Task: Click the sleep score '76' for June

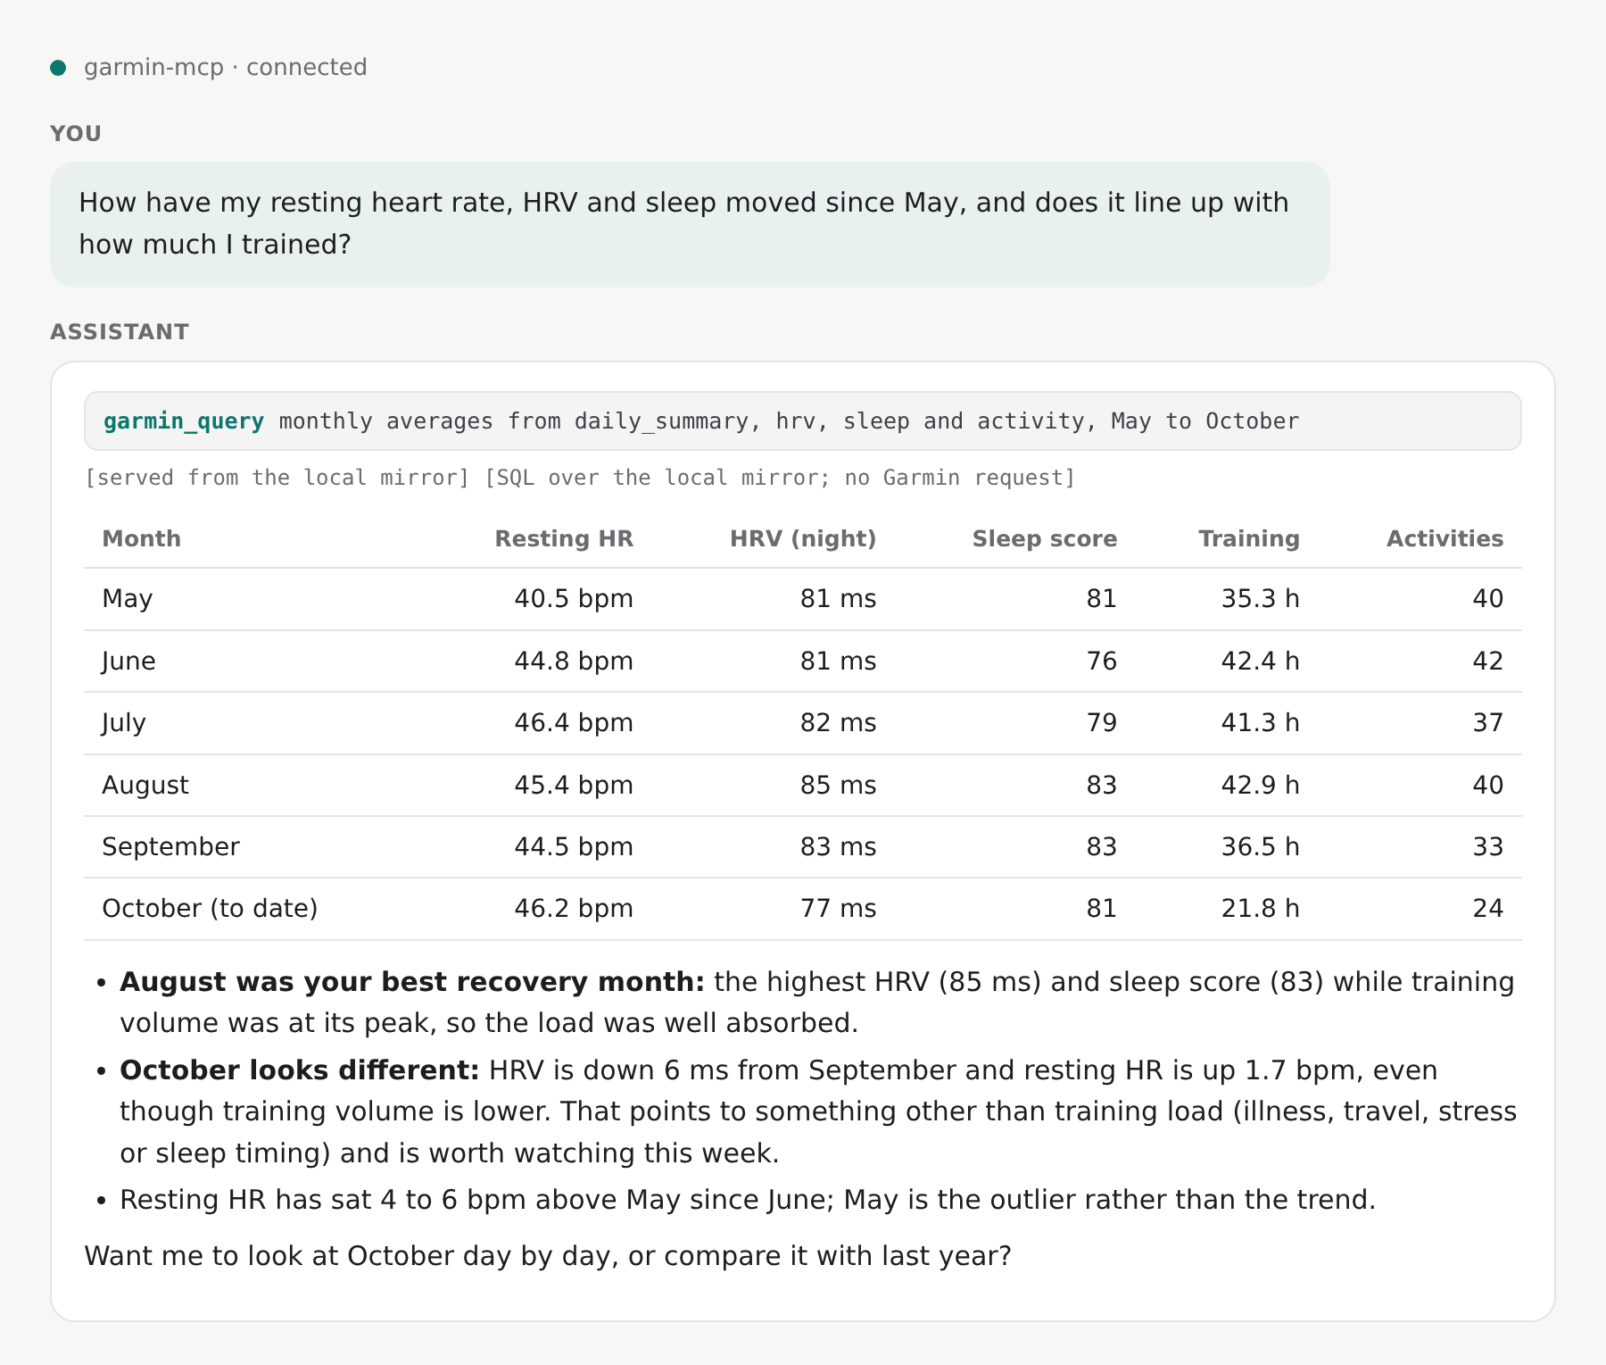Action: click(x=1102, y=662)
